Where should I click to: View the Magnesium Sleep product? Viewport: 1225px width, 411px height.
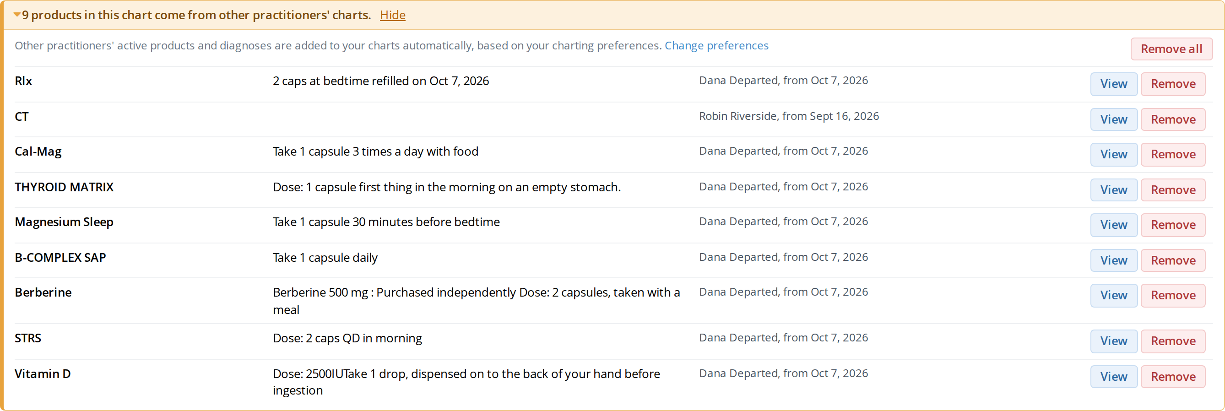tap(1114, 225)
